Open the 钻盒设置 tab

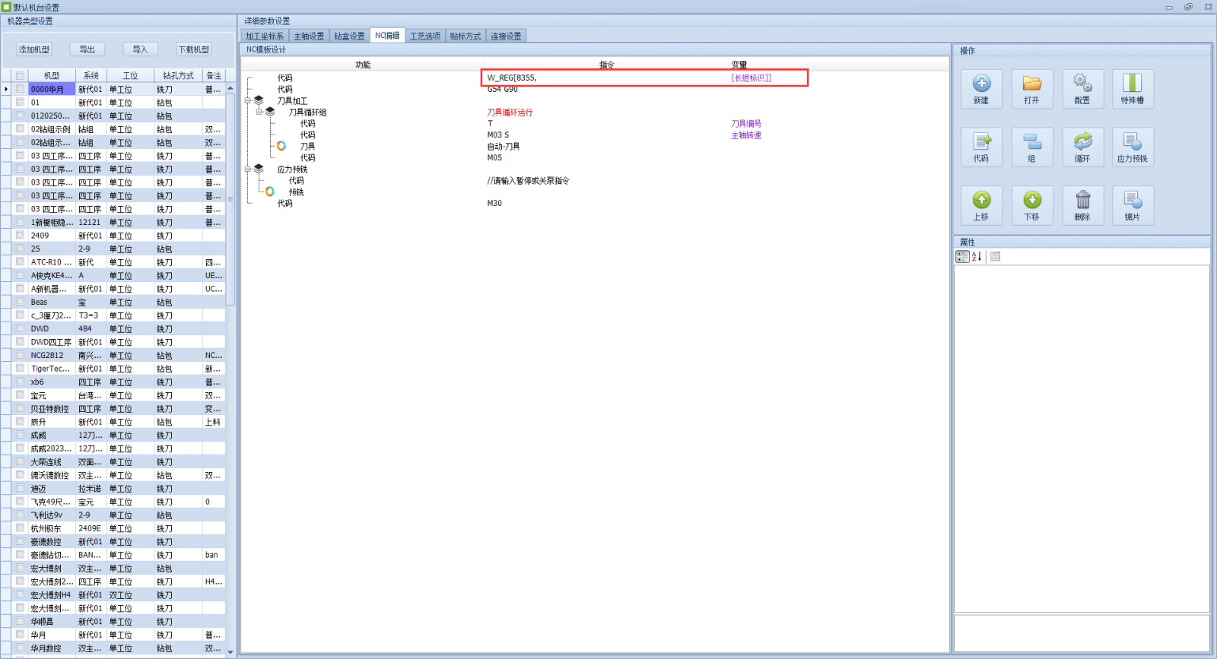pos(350,36)
